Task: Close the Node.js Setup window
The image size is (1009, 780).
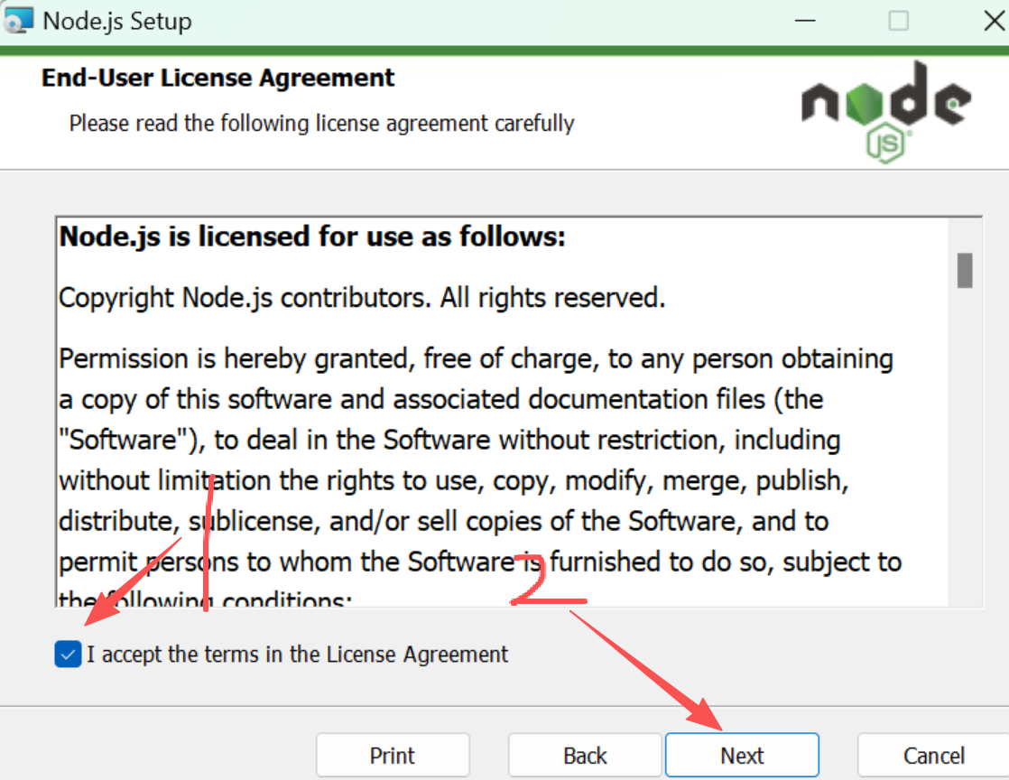Action: click(995, 21)
